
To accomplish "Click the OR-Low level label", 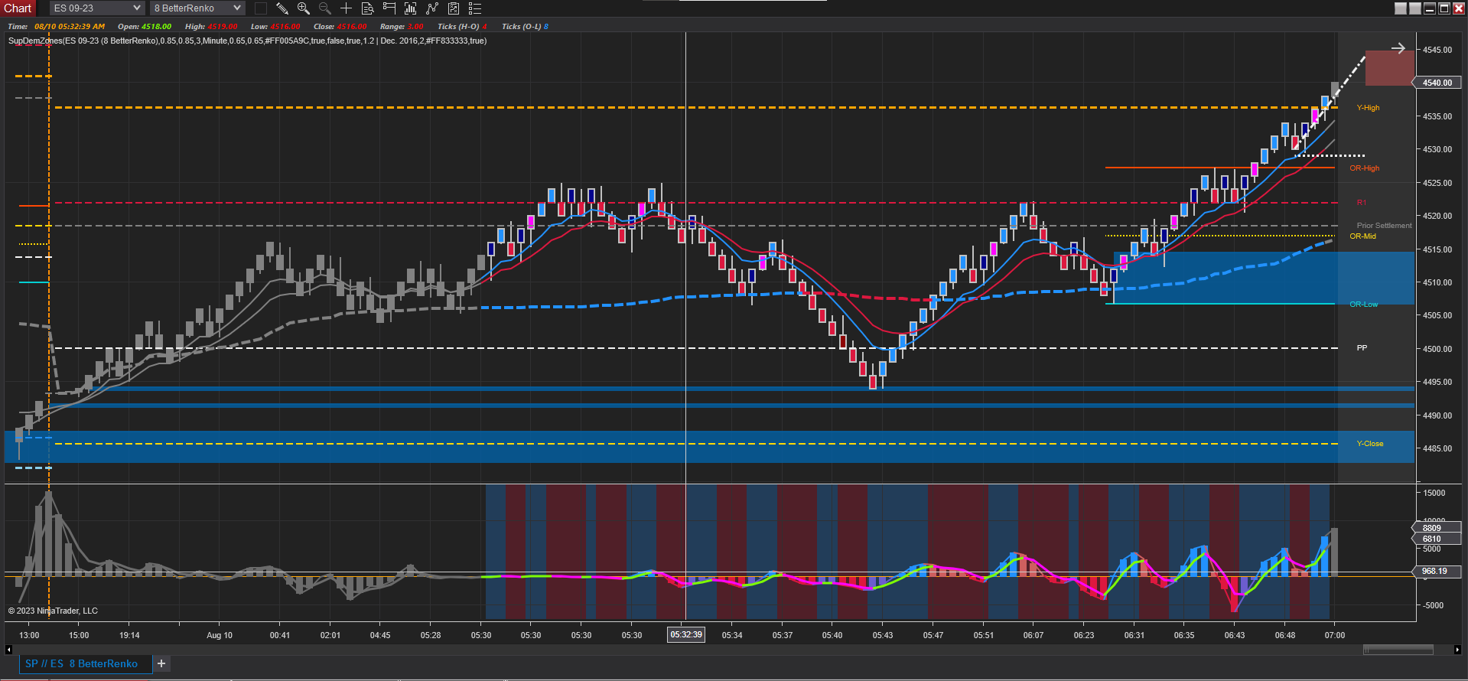I will pos(1364,305).
